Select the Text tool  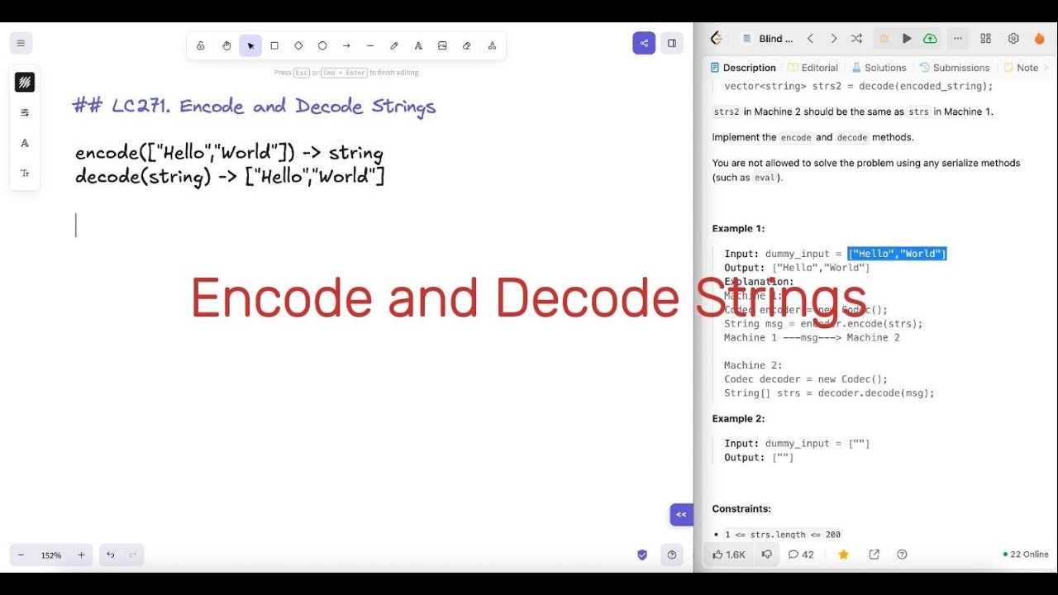[x=418, y=45]
